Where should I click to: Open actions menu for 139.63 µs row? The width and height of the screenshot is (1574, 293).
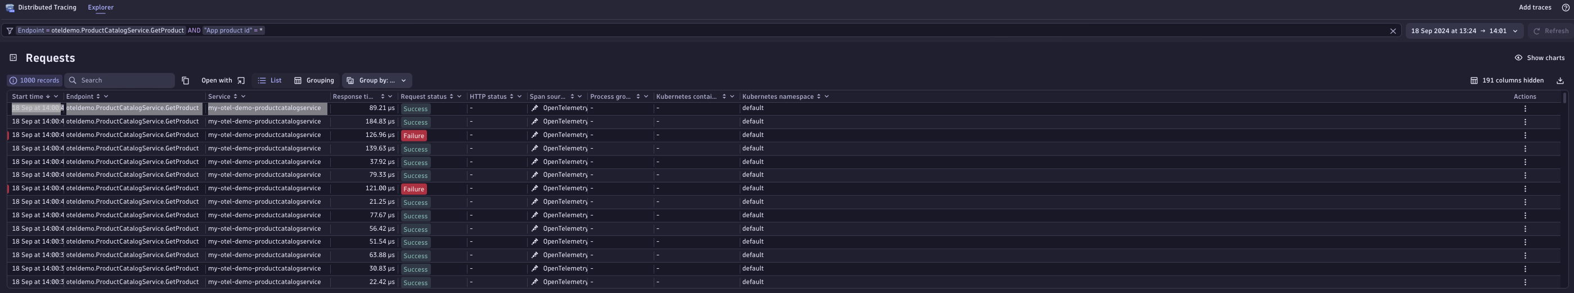point(1524,149)
